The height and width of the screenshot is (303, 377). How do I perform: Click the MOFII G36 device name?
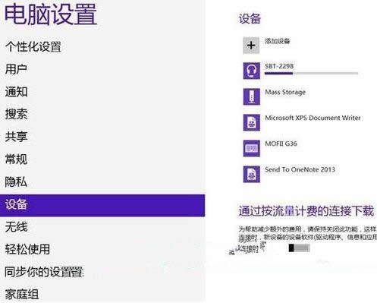click(281, 144)
